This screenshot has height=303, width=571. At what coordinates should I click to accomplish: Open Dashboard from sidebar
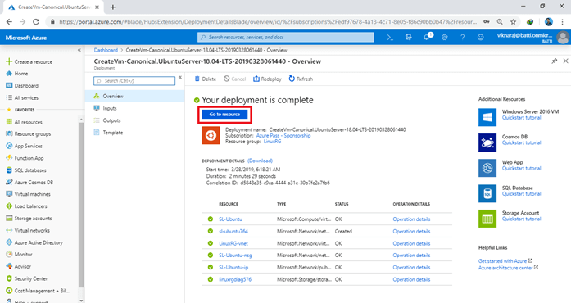click(x=22, y=86)
